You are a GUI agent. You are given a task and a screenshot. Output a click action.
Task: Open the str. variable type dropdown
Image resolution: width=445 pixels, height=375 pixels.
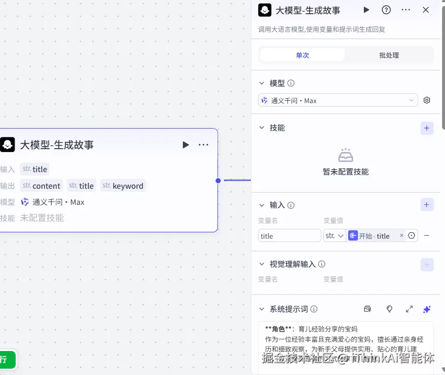pos(334,236)
